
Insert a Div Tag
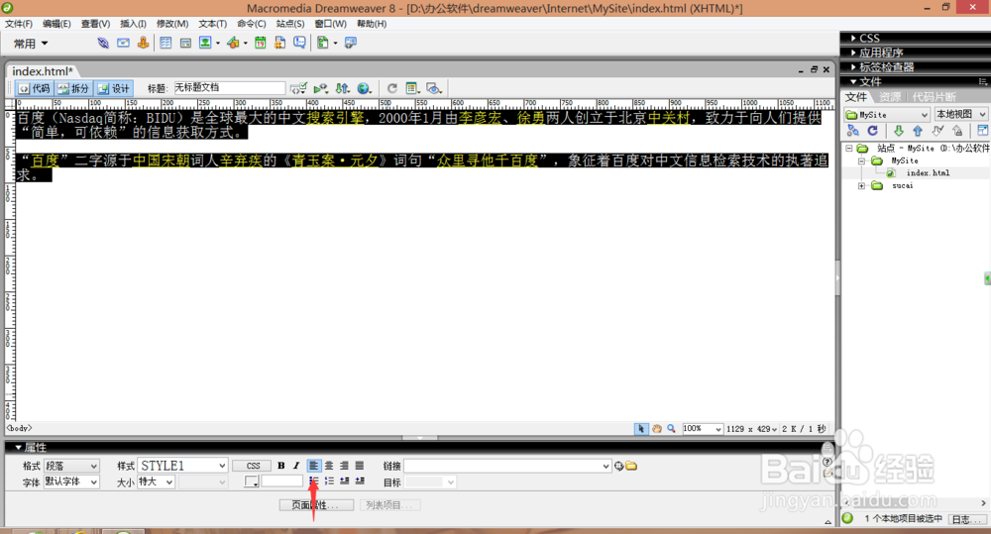185,43
